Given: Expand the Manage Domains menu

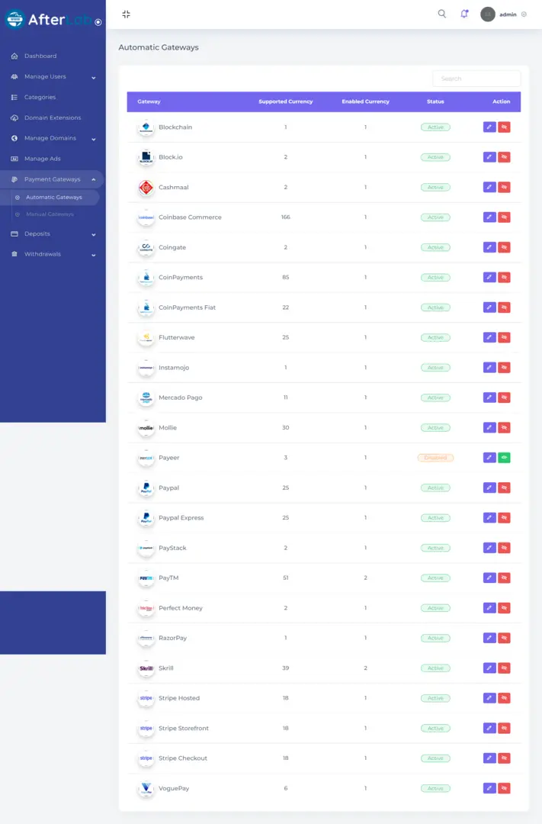Looking at the screenshot, I should [53, 138].
